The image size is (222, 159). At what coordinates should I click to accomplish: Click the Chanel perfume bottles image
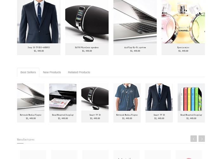(x=183, y=22)
